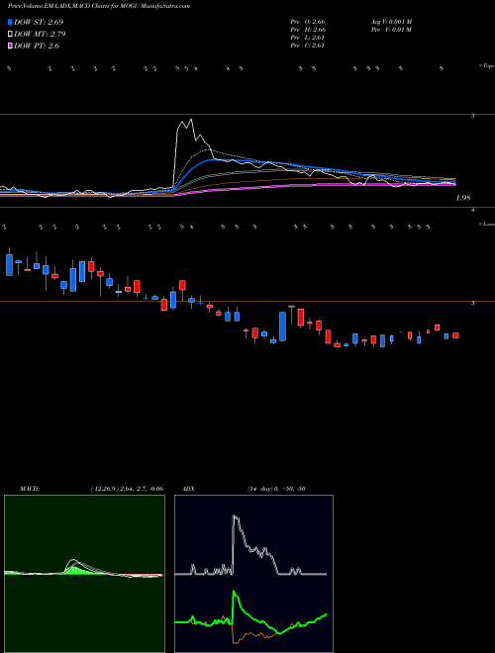Viewport: 495px width, 653px height.
Task: Open the ADX indicator chart thumbnail
Action: pos(253,574)
